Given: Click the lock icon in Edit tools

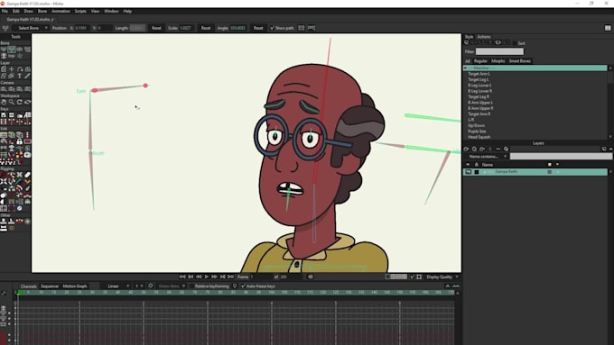Looking at the screenshot, I should point(19,141).
